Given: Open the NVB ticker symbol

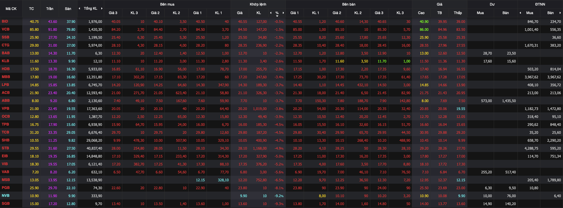Looking at the screenshot, I should tap(5, 196).
